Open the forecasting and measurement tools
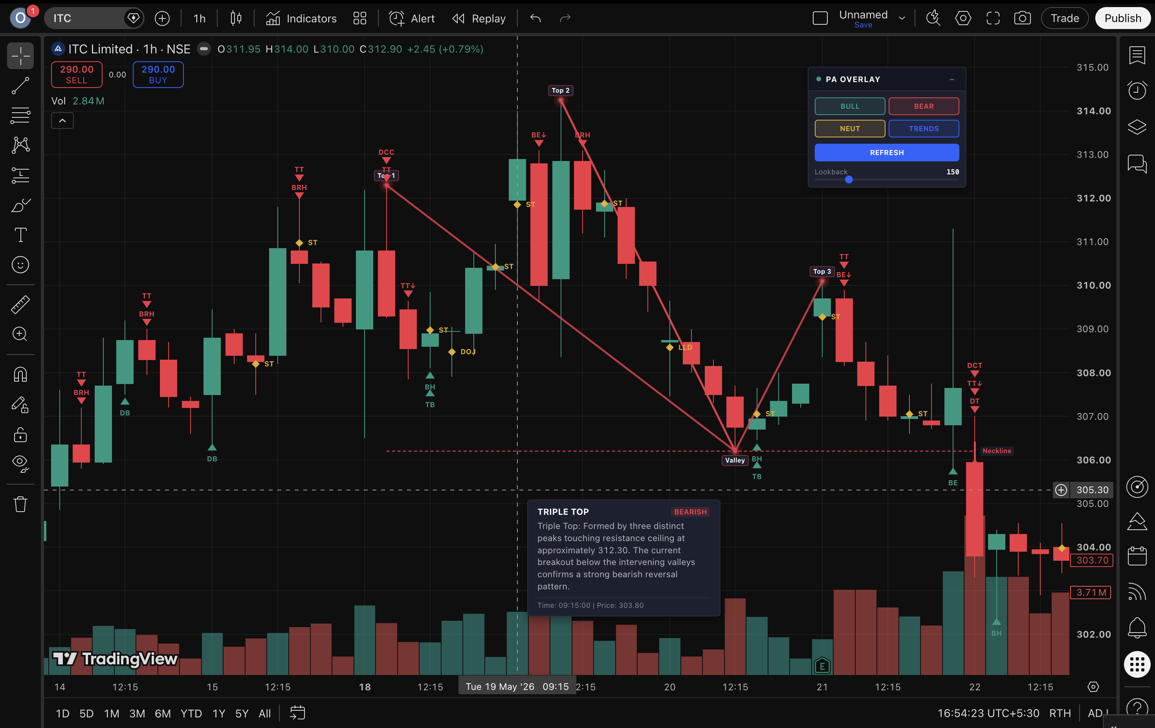 [20, 175]
